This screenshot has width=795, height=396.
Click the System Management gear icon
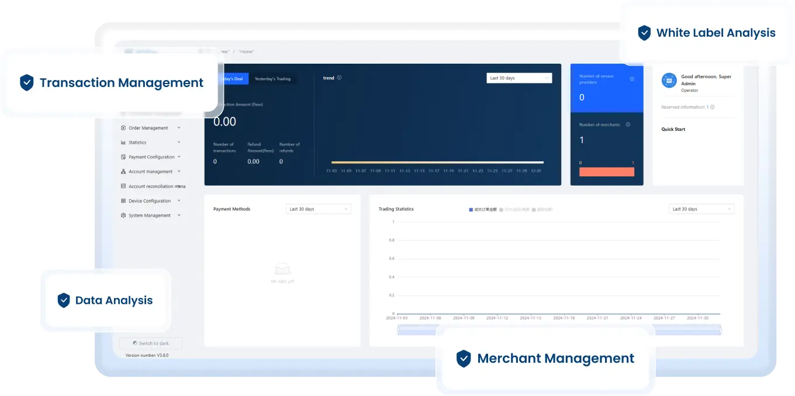[x=123, y=216]
